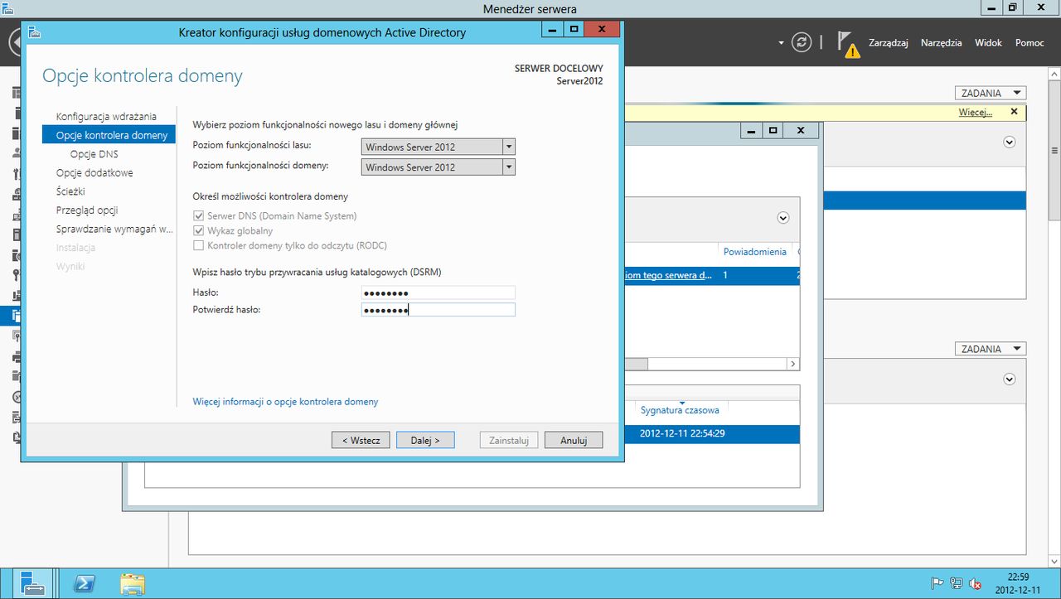
Task: Click the Dalej > button
Action: 425,441
